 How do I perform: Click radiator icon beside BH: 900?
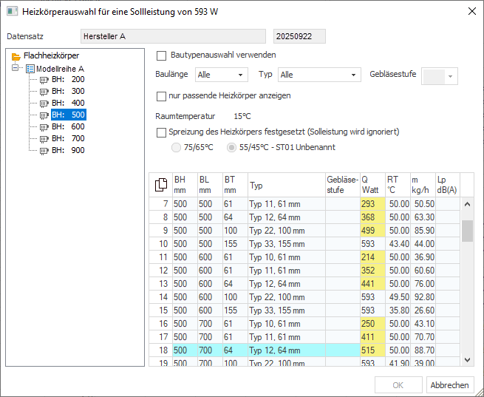(44, 151)
